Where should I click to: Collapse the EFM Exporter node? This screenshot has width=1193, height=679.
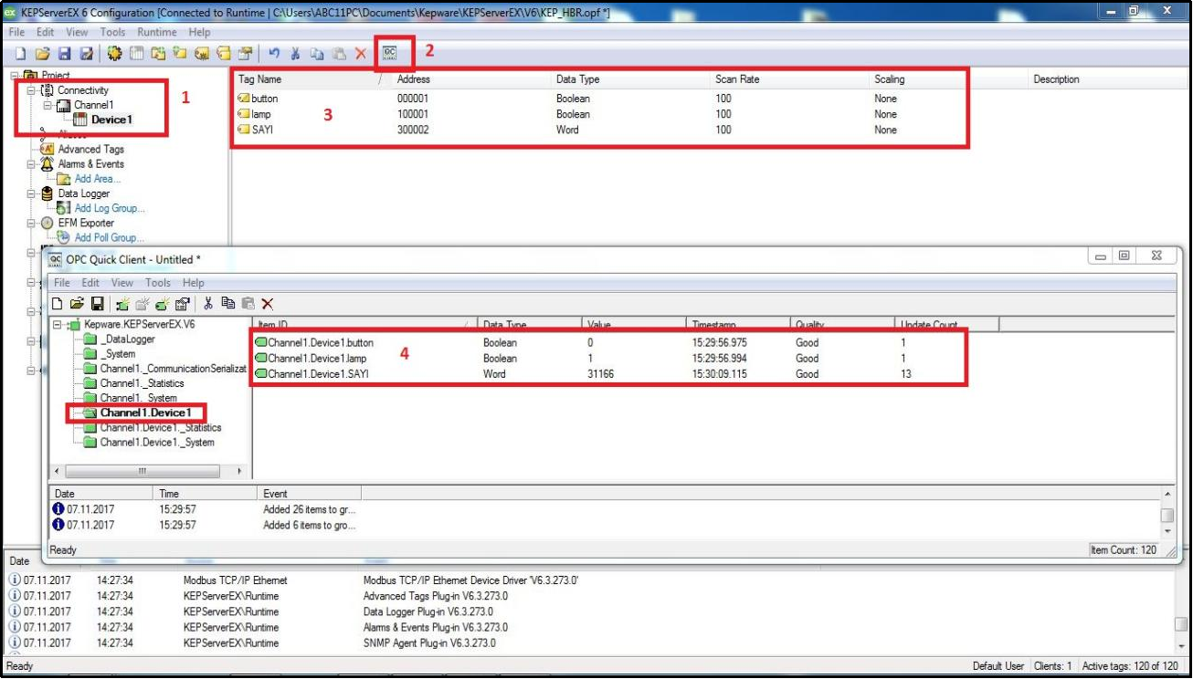click(31, 223)
